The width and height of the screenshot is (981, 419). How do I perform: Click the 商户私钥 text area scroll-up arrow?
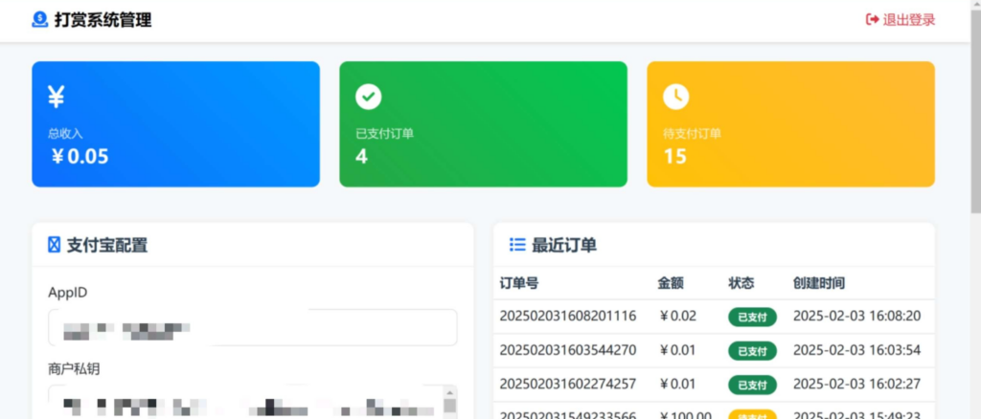click(449, 392)
